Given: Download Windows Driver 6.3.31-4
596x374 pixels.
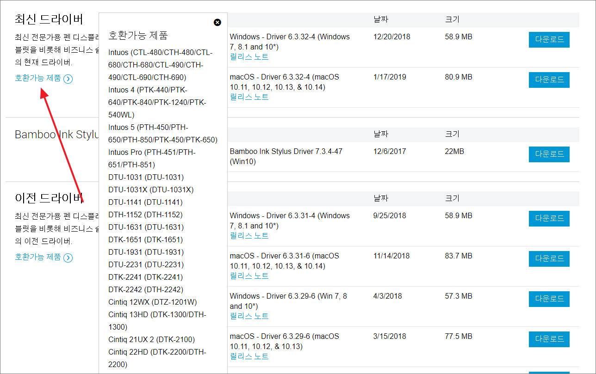Looking at the screenshot, I should tap(549, 219).
